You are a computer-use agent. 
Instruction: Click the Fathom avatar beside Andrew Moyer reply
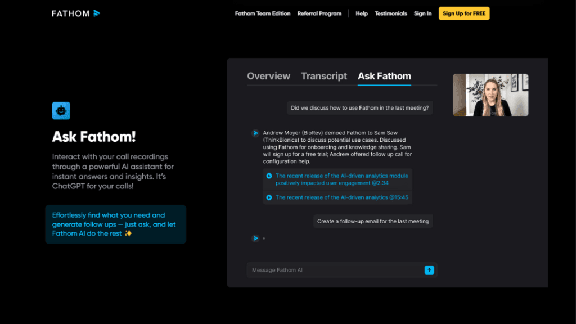(255, 133)
